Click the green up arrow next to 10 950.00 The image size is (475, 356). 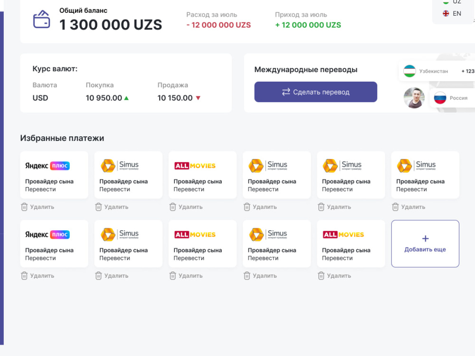(x=127, y=98)
